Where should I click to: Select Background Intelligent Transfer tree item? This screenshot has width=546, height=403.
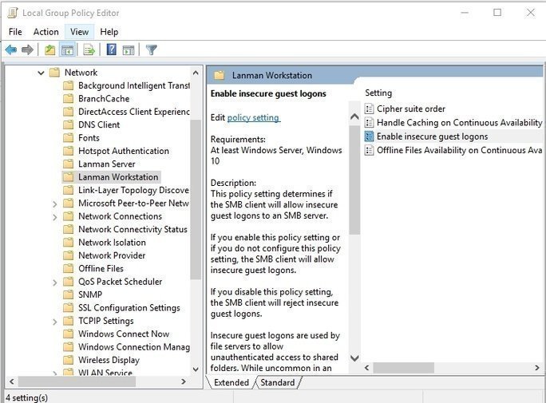tap(134, 85)
